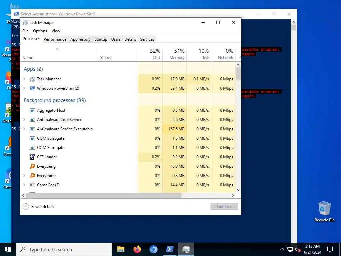This screenshot has width=341, height=256.
Task: Click the Apps (2) group heading
Action: tap(33, 69)
